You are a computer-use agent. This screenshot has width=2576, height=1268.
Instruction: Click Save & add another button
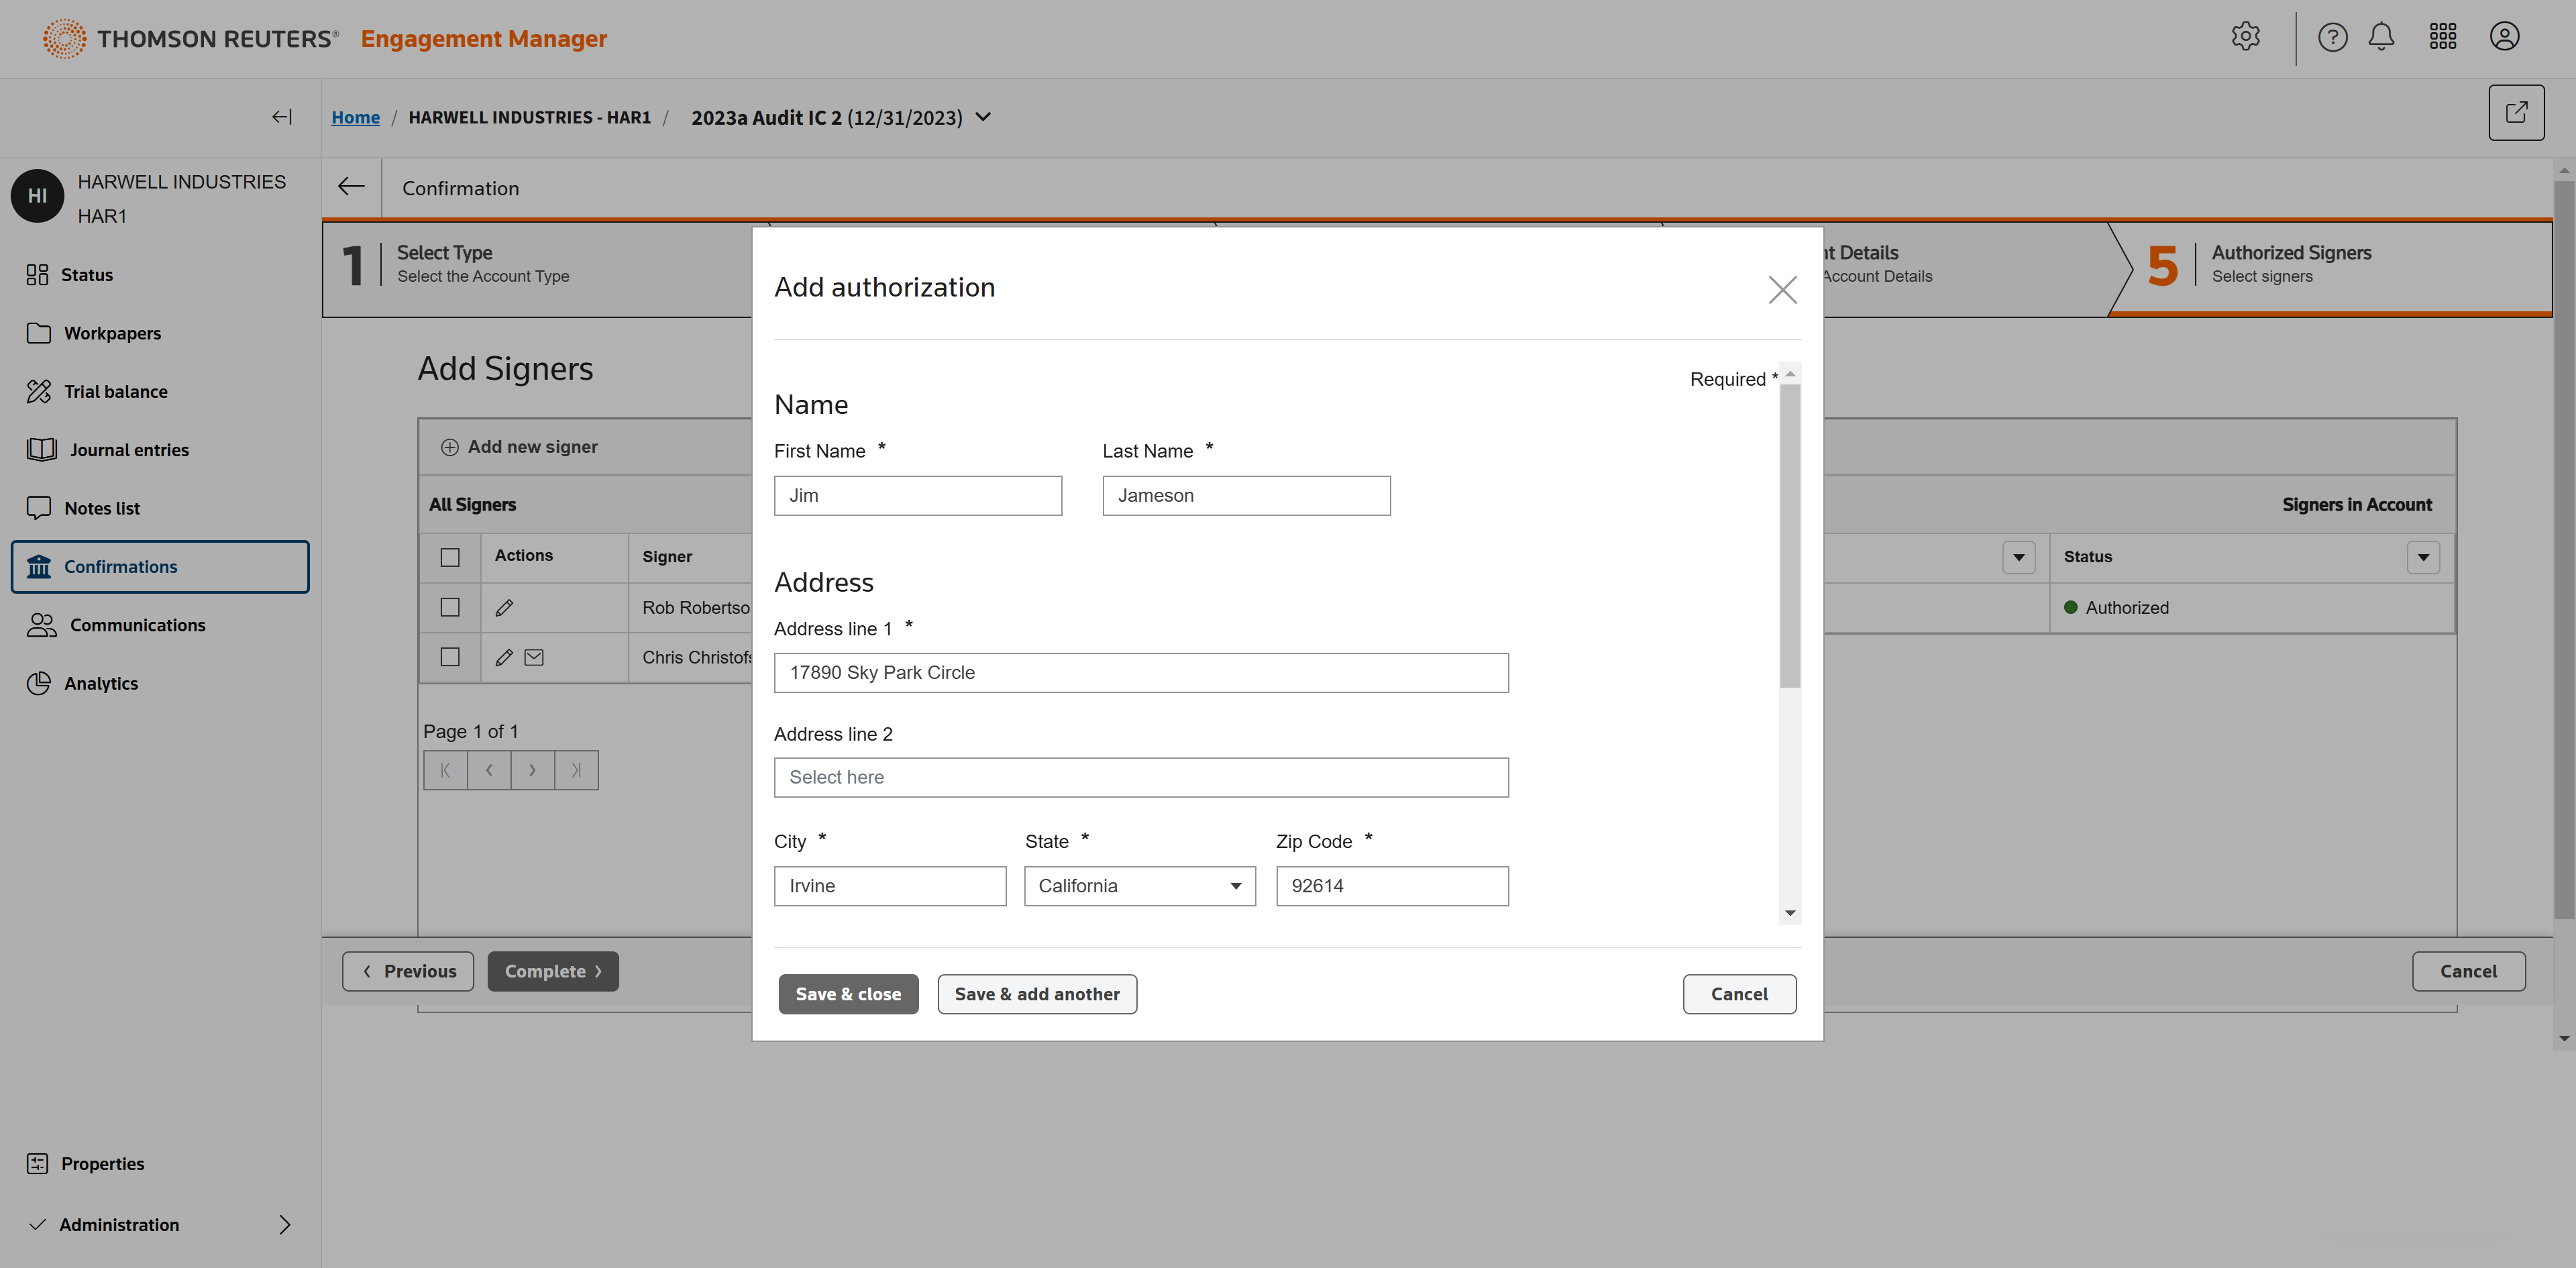[x=1036, y=994]
